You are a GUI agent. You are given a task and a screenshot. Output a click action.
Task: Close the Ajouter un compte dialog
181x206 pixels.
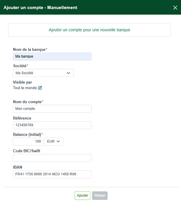coord(175,8)
